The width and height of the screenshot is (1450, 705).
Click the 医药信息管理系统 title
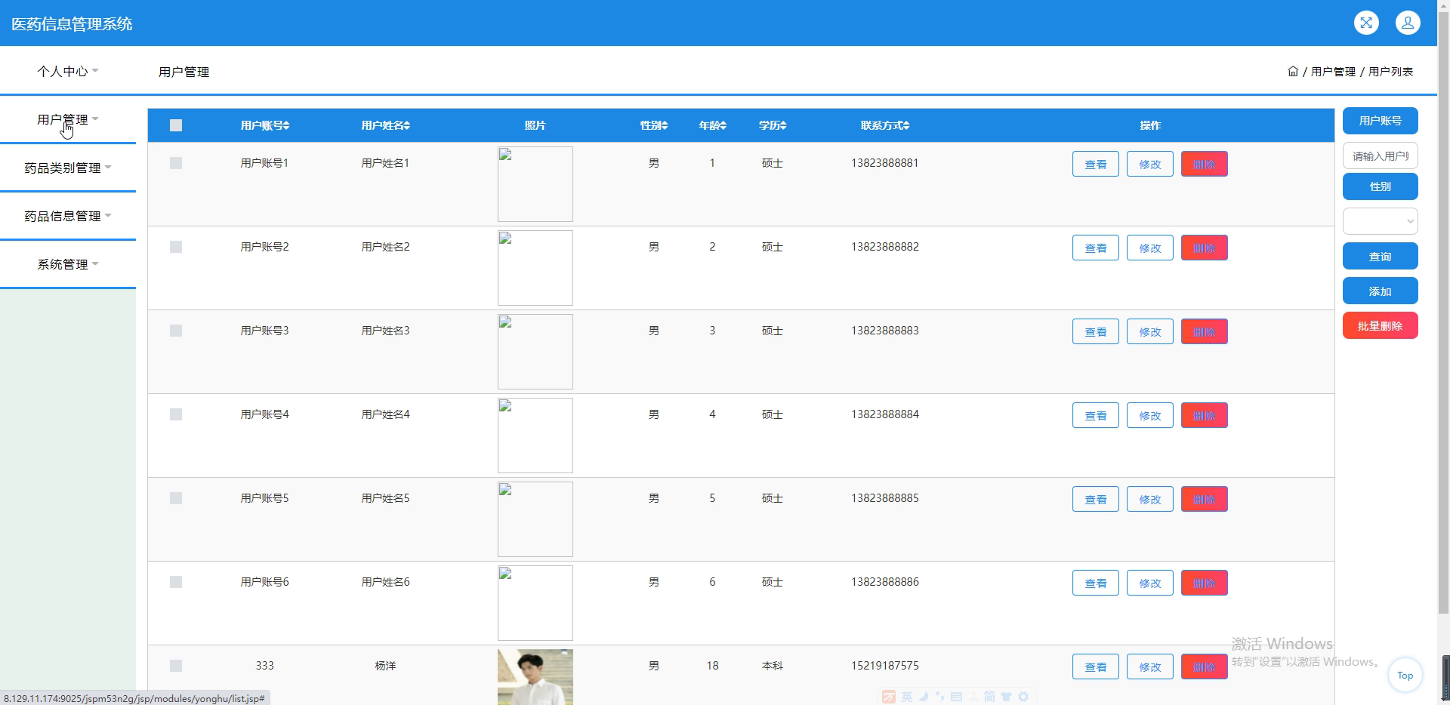point(72,23)
